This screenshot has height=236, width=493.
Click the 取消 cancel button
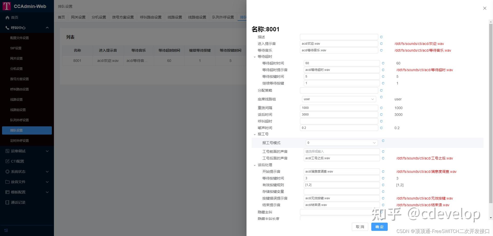360,227
